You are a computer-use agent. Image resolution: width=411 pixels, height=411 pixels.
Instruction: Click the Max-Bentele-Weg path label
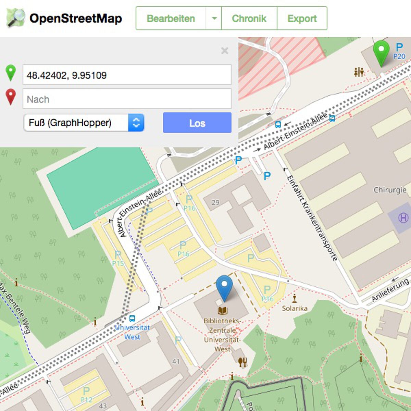tap(15, 308)
